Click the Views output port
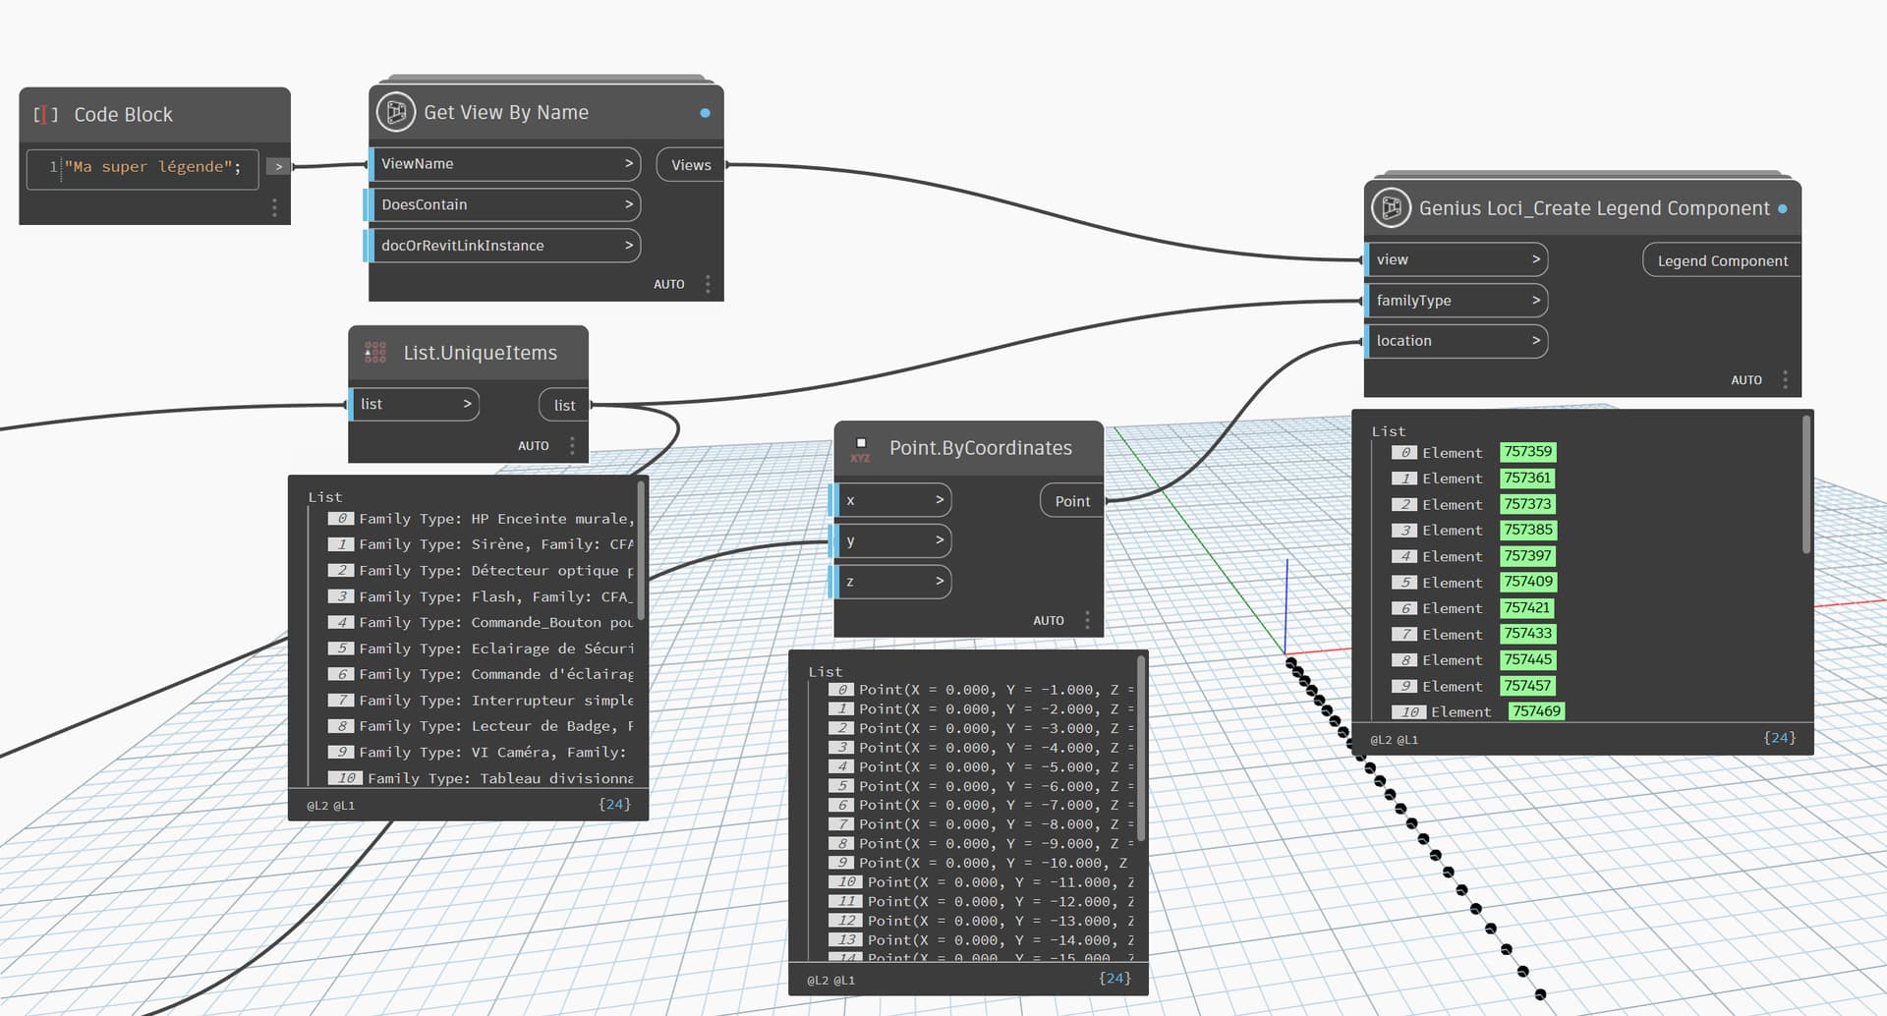The height and width of the screenshot is (1016, 1887). (x=690, y=165)
